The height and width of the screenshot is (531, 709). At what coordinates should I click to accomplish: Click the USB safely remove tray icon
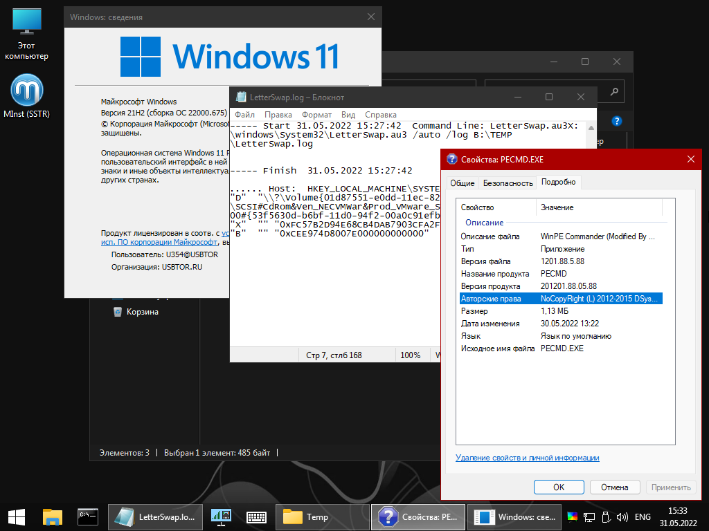606,517
